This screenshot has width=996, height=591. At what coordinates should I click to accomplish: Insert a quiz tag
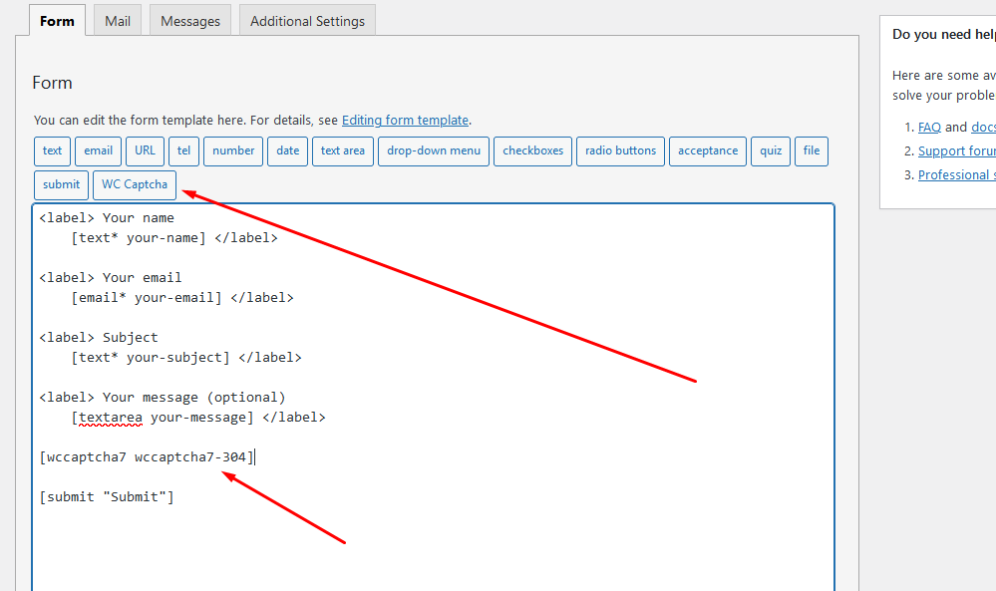pos(771,151)
